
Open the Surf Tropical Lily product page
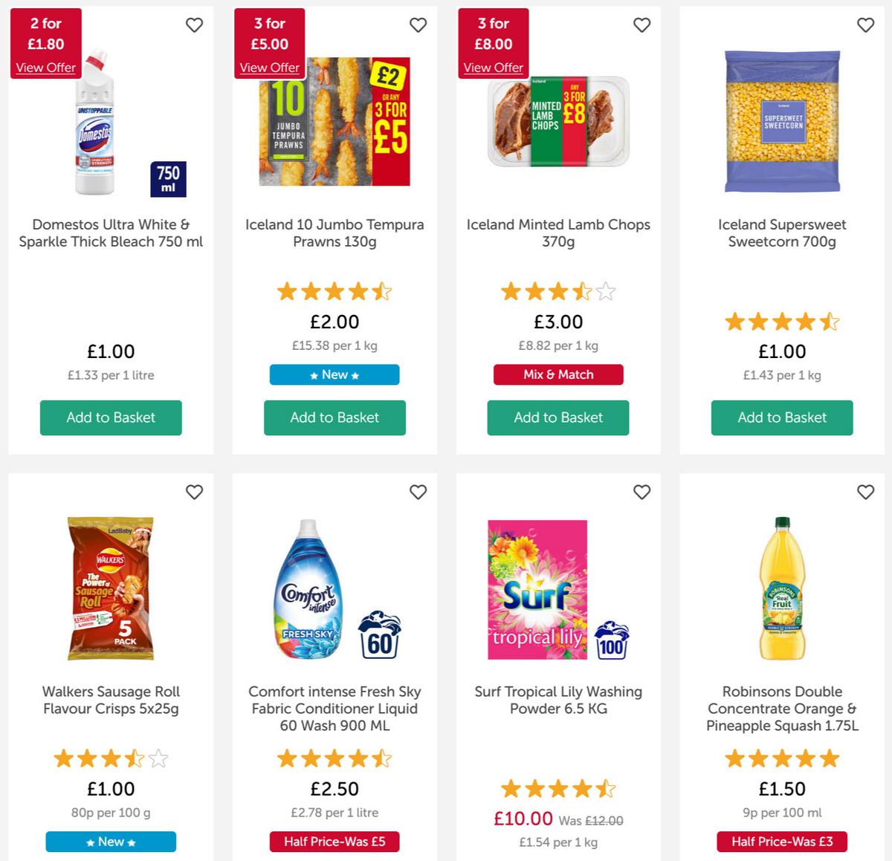(x=558, y=700)
